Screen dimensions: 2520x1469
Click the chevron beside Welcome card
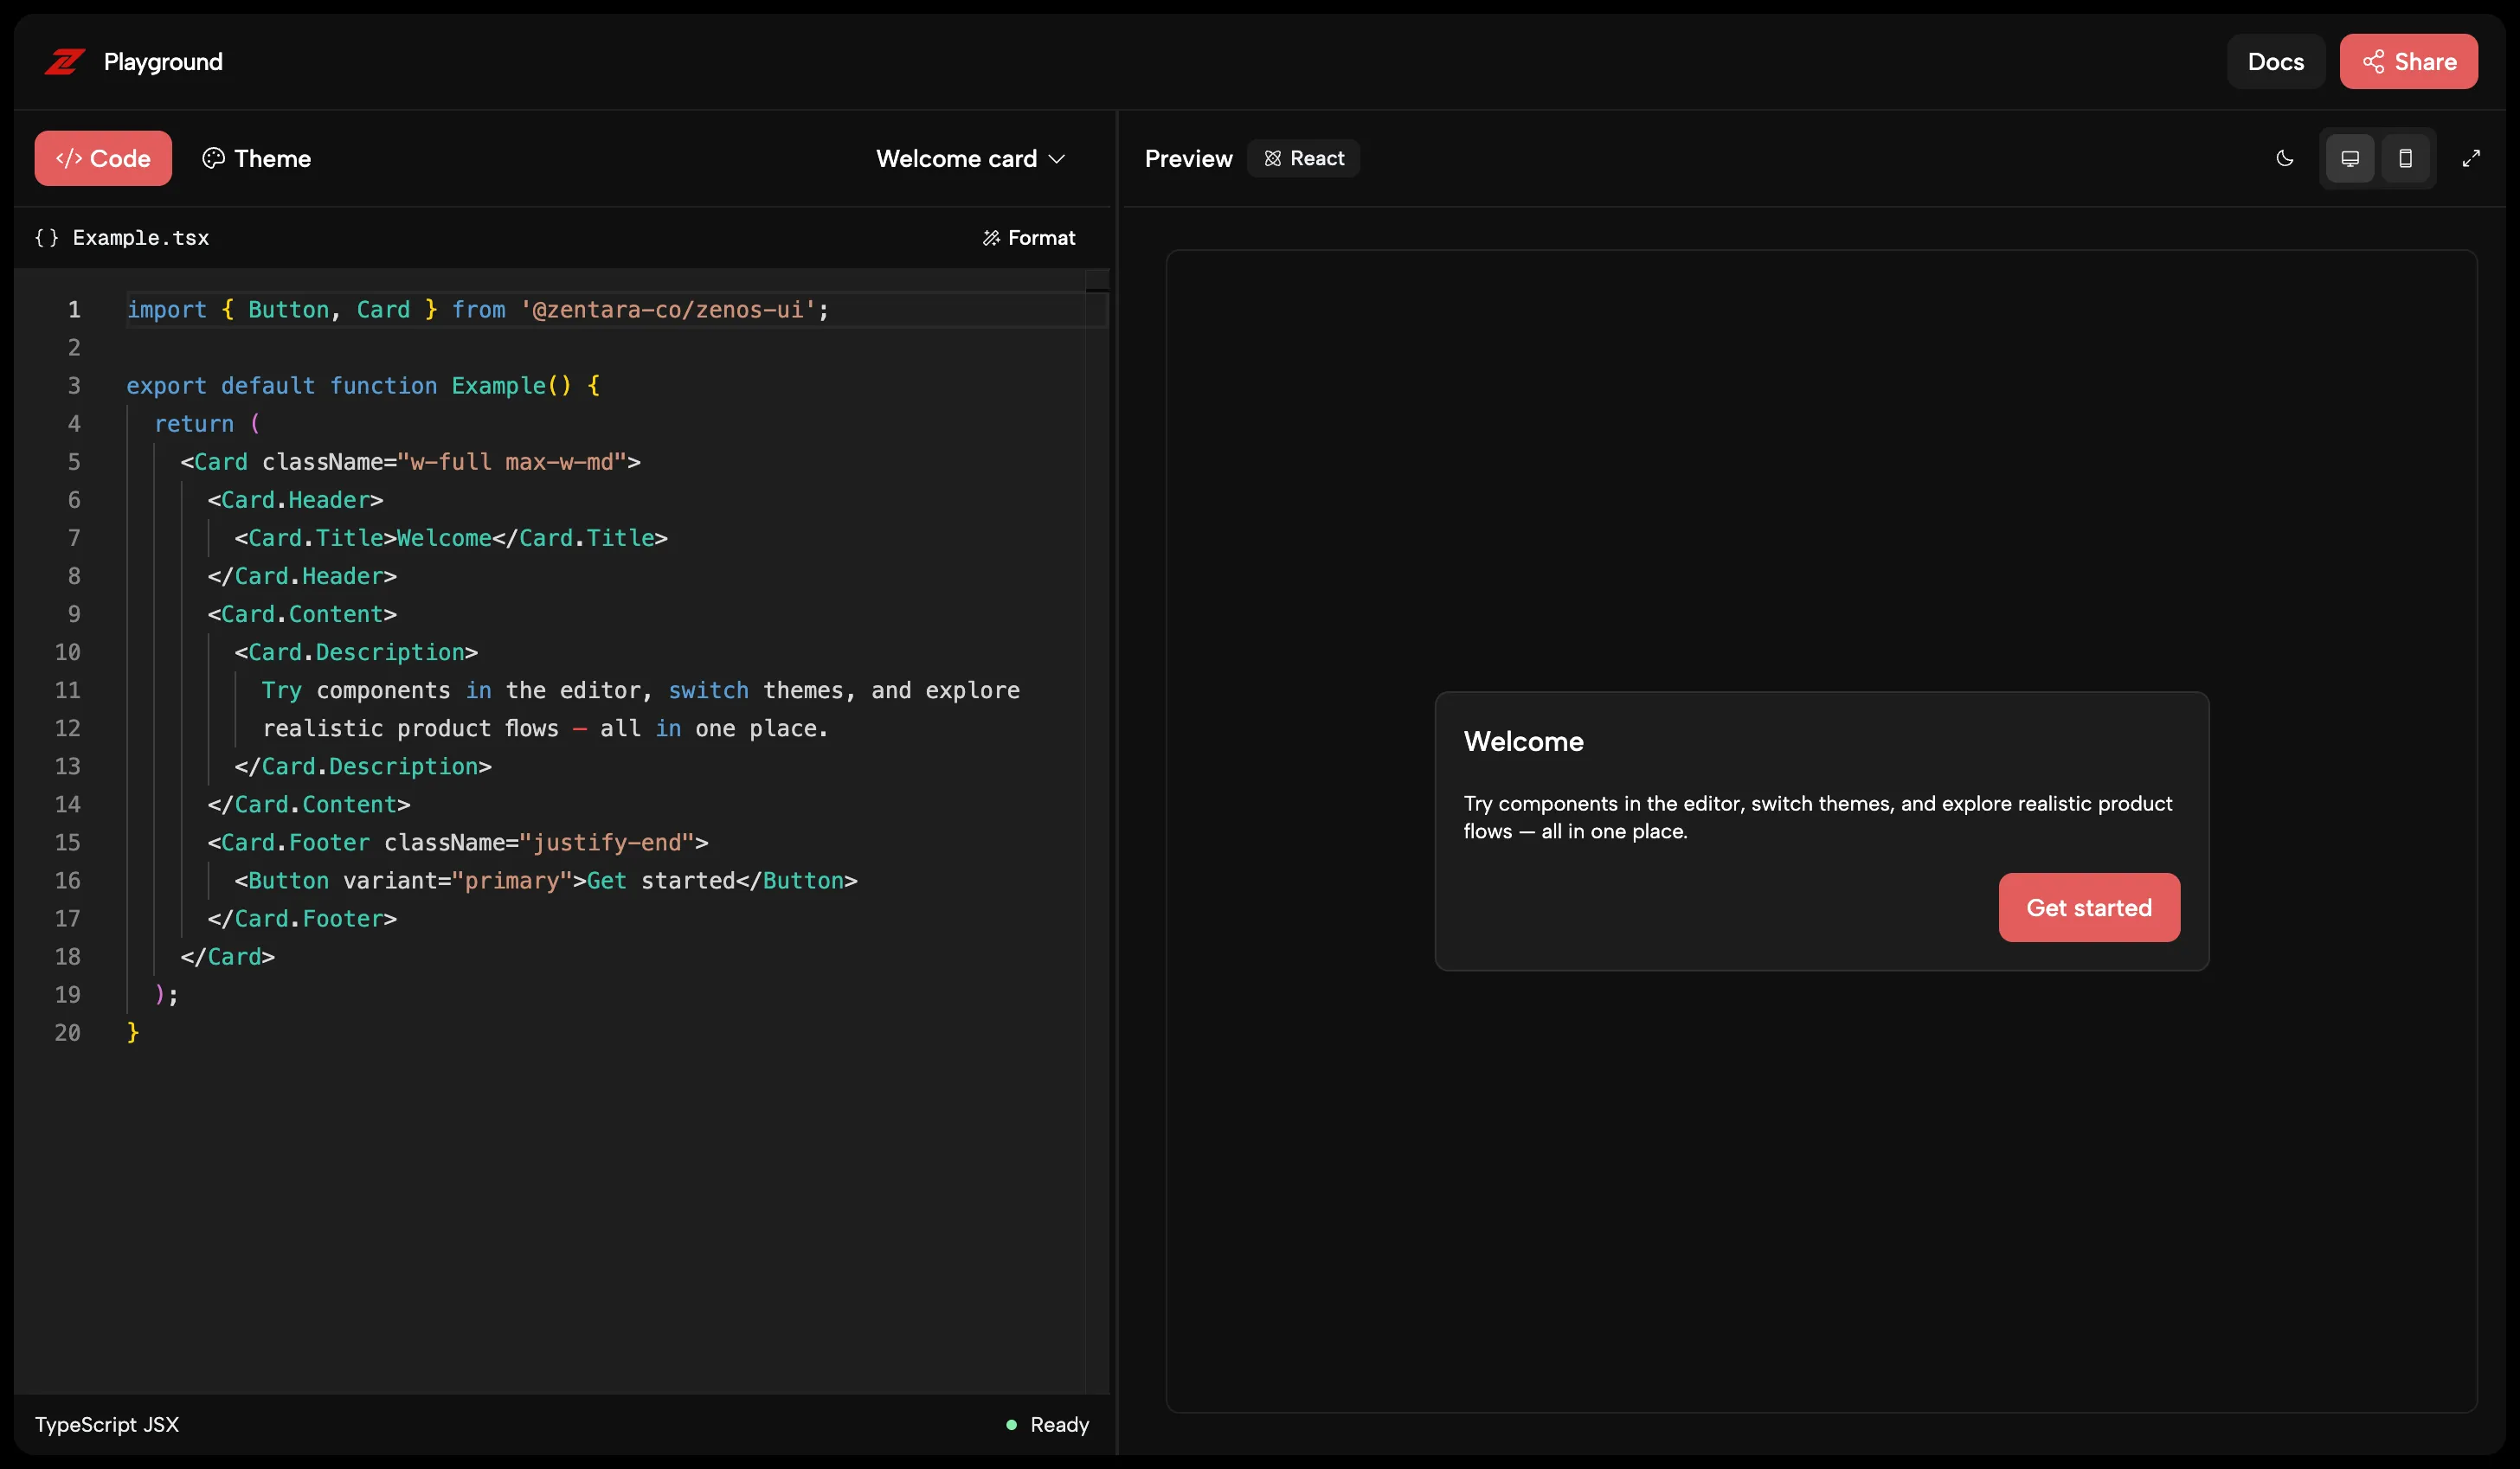pyautogui.click(x=1057, y=159)
